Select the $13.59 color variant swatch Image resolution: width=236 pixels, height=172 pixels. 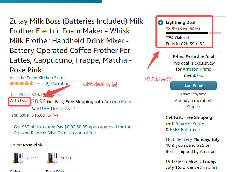(x=25, y=158)
